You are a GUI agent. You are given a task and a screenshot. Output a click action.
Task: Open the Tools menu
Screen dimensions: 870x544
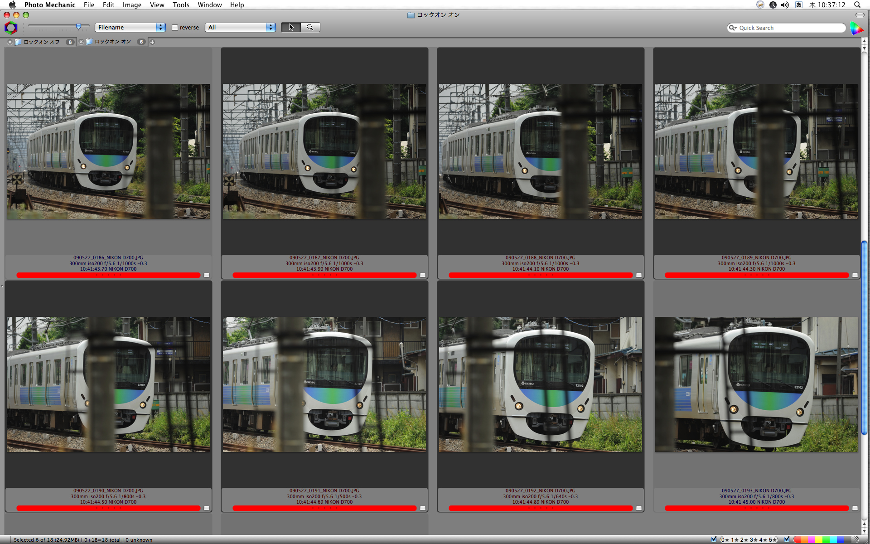181,5
